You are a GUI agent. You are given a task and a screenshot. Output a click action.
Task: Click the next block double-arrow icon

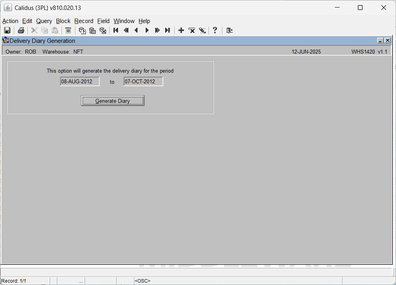(x=157, y=31)
